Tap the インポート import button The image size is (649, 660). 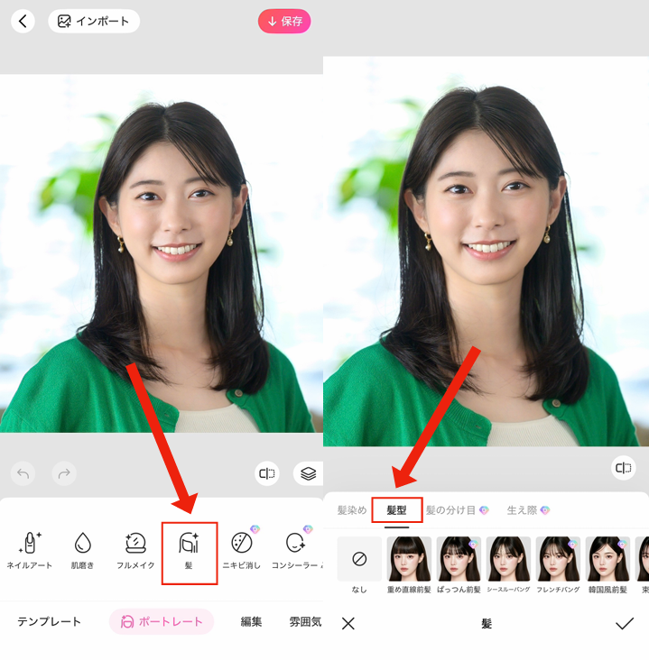click(x=94, y=21)
